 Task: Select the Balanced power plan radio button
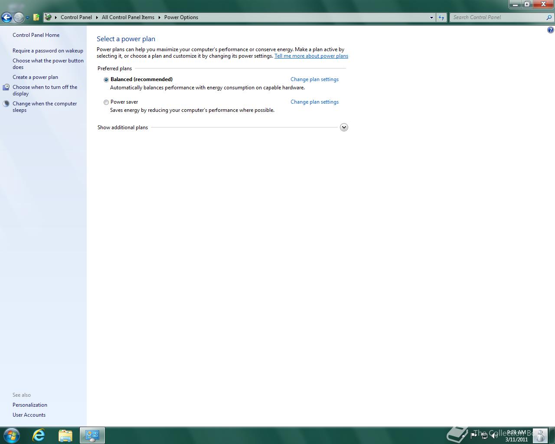click(x=106, y=80)
